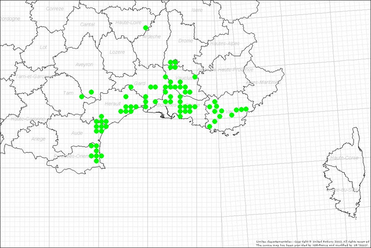This screenshot has width=371, height=248.
Task: Click the Herault department label
Action: click(x=113, y=104)
